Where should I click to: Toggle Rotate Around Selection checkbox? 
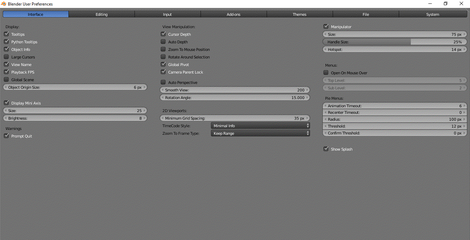(163, 57)
